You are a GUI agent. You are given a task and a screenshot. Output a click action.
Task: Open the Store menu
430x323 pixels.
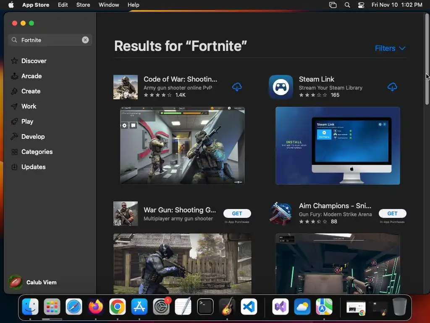pos(83,5)
